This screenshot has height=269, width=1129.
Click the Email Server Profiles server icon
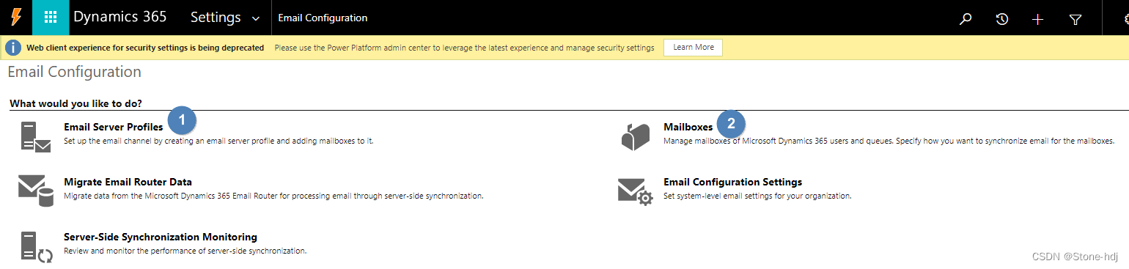coord(35,137)
